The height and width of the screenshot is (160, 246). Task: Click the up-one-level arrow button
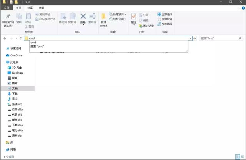(x=21, y=38)
